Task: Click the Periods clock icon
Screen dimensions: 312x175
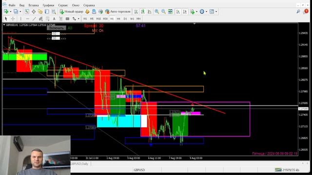Action: pyautogui.click(x=202, y=12)
